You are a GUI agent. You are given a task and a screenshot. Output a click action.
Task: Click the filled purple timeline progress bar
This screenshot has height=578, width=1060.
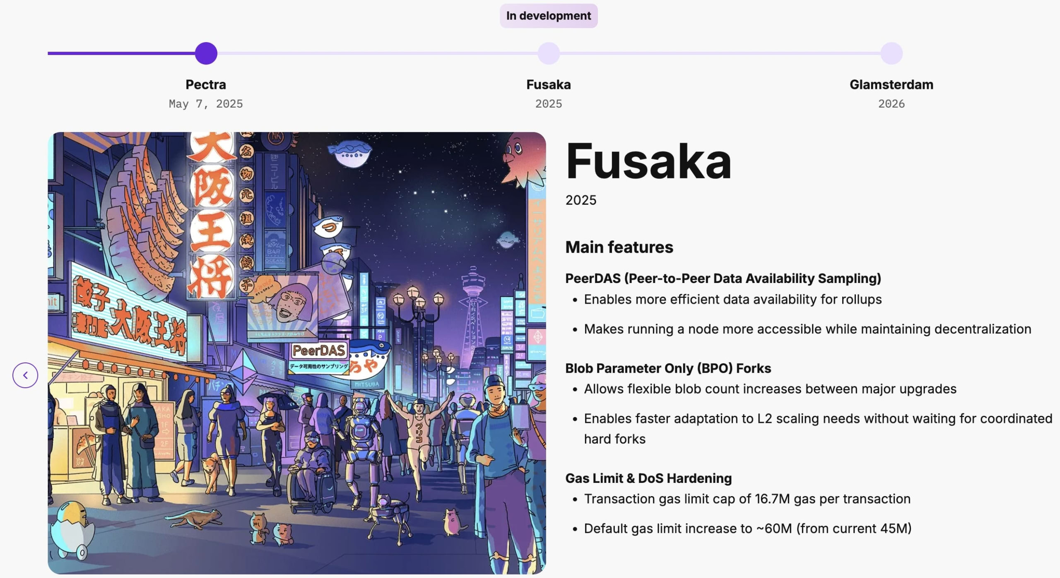click(122, 53)
